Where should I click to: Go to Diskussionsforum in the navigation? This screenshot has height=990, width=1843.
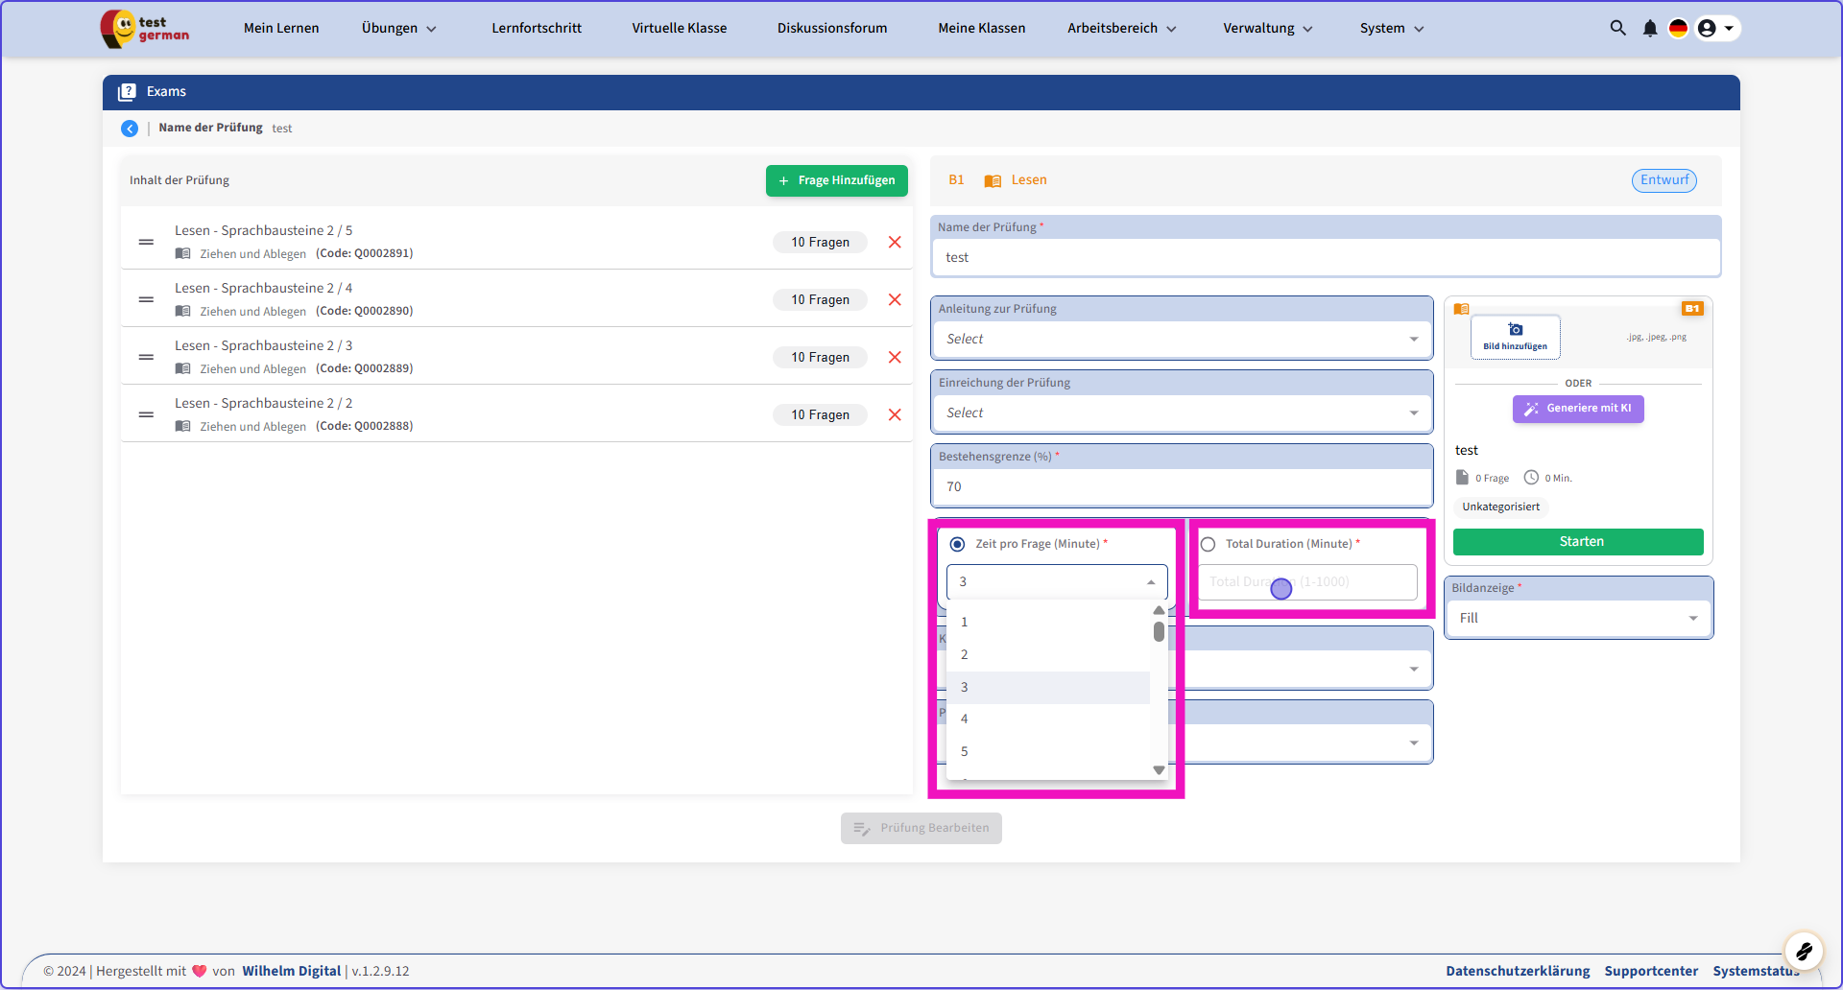[x=831, y=28]
